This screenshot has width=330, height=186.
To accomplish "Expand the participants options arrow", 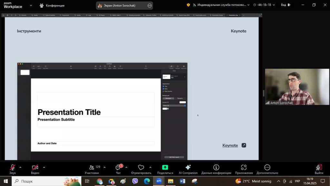I will 105,167.
